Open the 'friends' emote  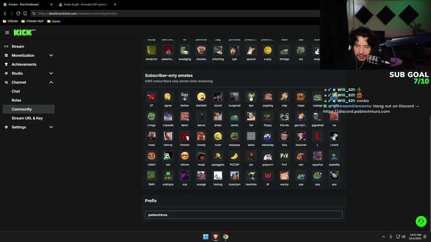(x=284, y=117)
